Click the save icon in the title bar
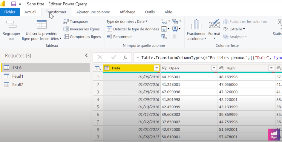The width and height of the screenshot is (282, 142). 13,4
